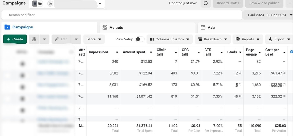Sort by Amount spent column arrow

pos(151,52)
